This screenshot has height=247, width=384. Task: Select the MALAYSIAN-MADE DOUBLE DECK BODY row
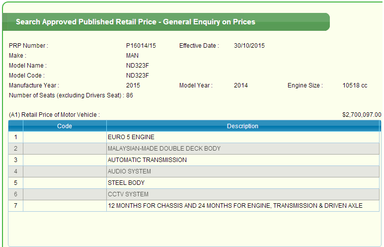tap(164, 149)
